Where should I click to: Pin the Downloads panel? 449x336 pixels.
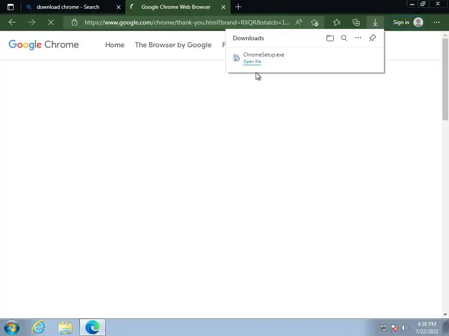372,38
